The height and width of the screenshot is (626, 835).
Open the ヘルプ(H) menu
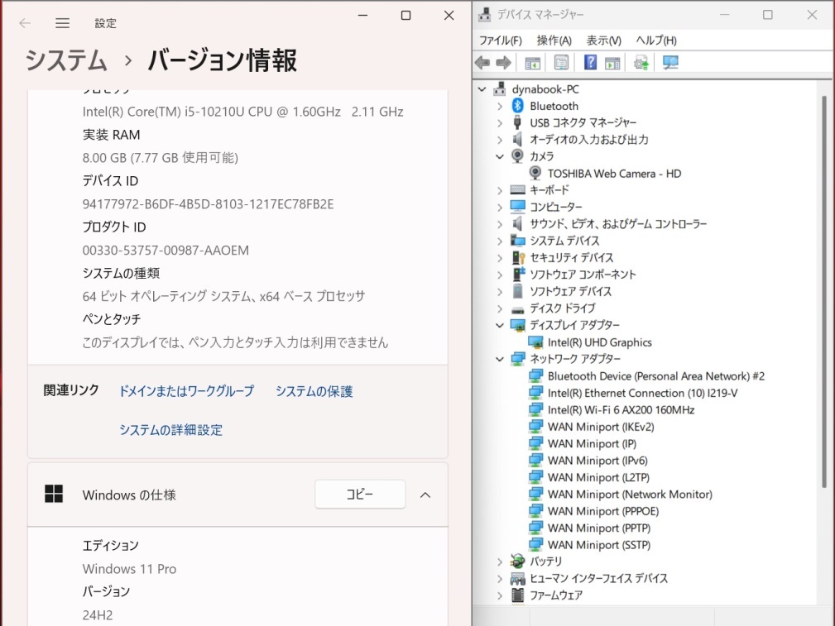pyautogui.click(x=656, y=41)
